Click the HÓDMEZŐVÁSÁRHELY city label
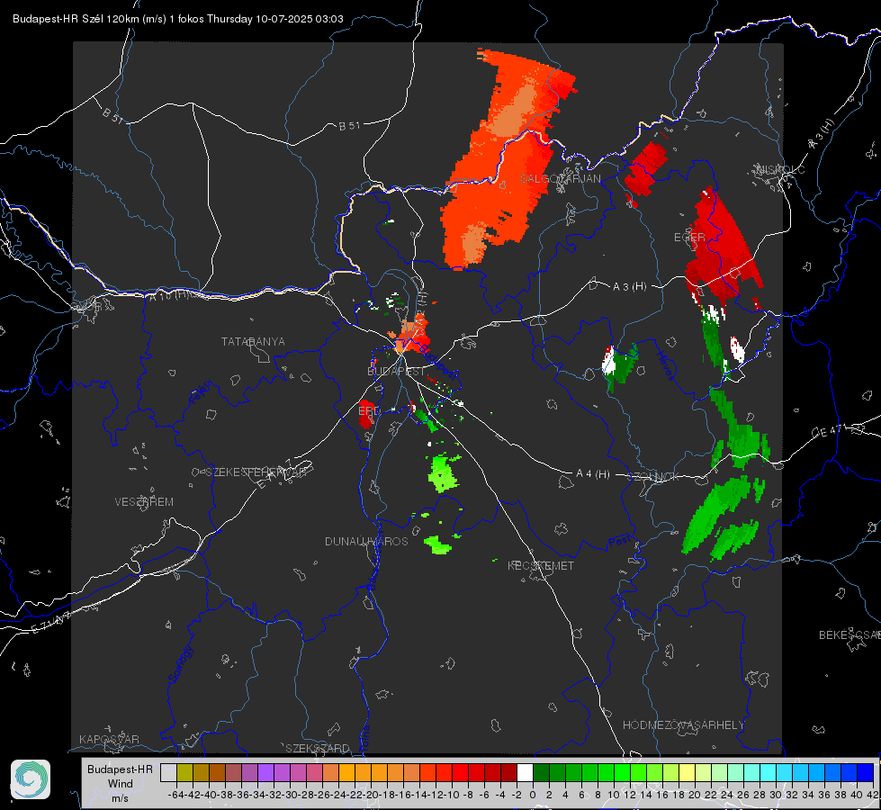Image resolution: width=881 pixels, height=810 pixels. (683, 725)
